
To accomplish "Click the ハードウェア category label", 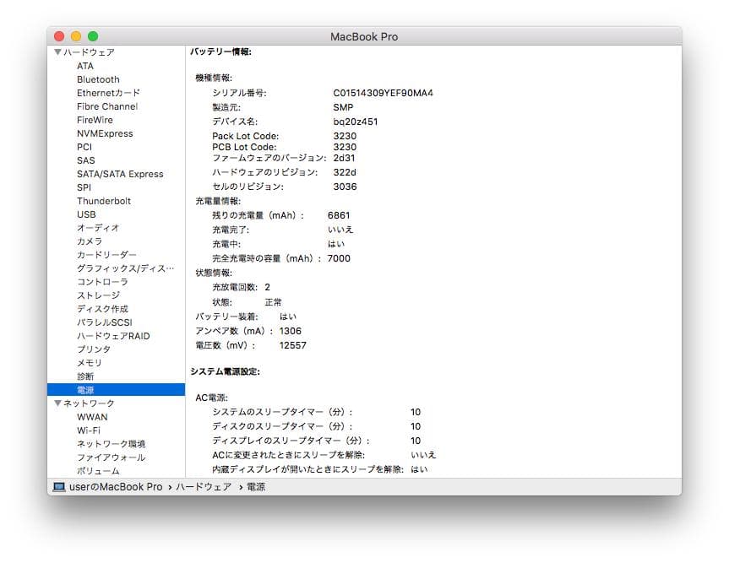I will click(x=89, y=52).
